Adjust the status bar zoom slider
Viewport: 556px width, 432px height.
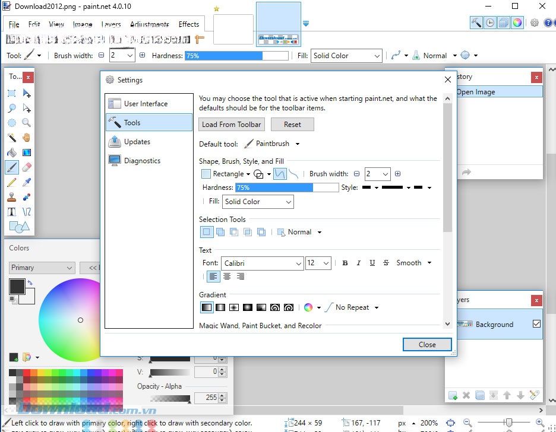pyautogui.click(x=509, y=423)
